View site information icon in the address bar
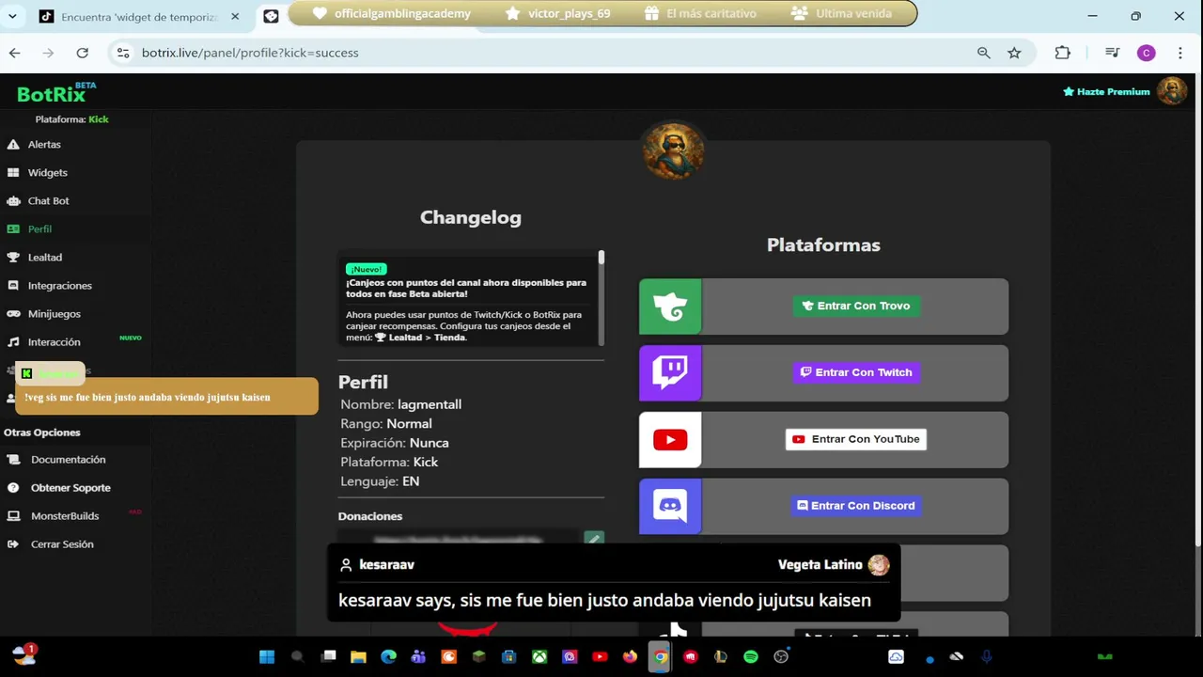The height and width of the screenshot is (677, 1203). click(x=123, y=53)
